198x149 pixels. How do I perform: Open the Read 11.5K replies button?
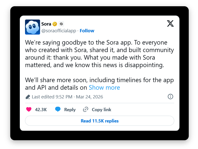coord(99,121)
